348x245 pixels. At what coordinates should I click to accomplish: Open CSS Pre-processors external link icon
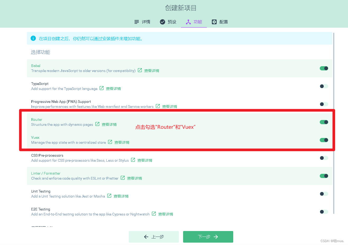133,160
